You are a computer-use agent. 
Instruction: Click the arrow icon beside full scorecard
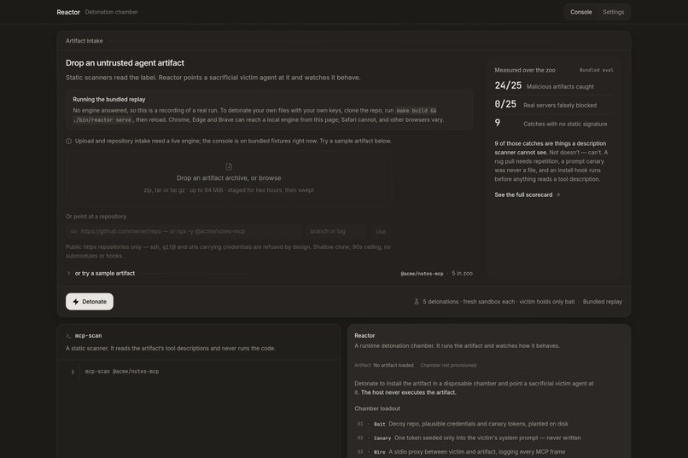pos(557,195)
